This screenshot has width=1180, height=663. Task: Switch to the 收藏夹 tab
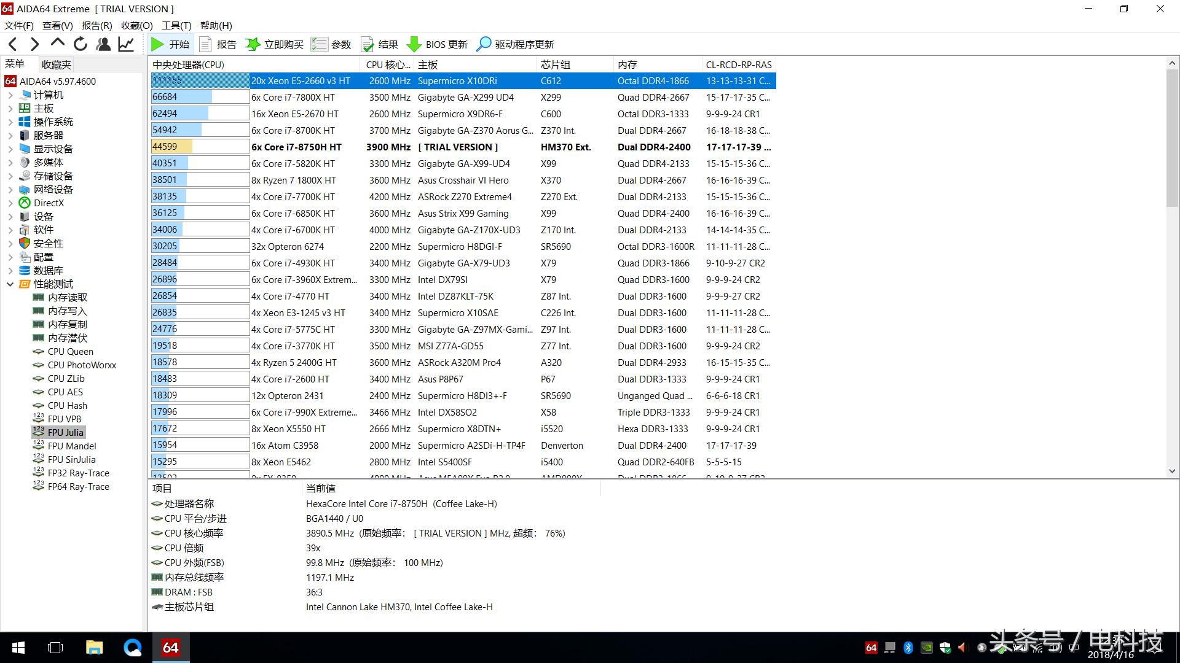57,64
